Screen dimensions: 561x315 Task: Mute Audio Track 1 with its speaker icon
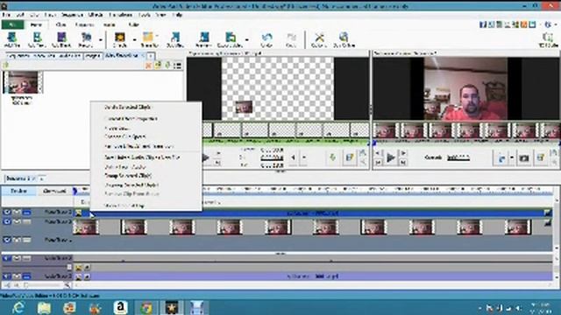click(x=7, y=276)
